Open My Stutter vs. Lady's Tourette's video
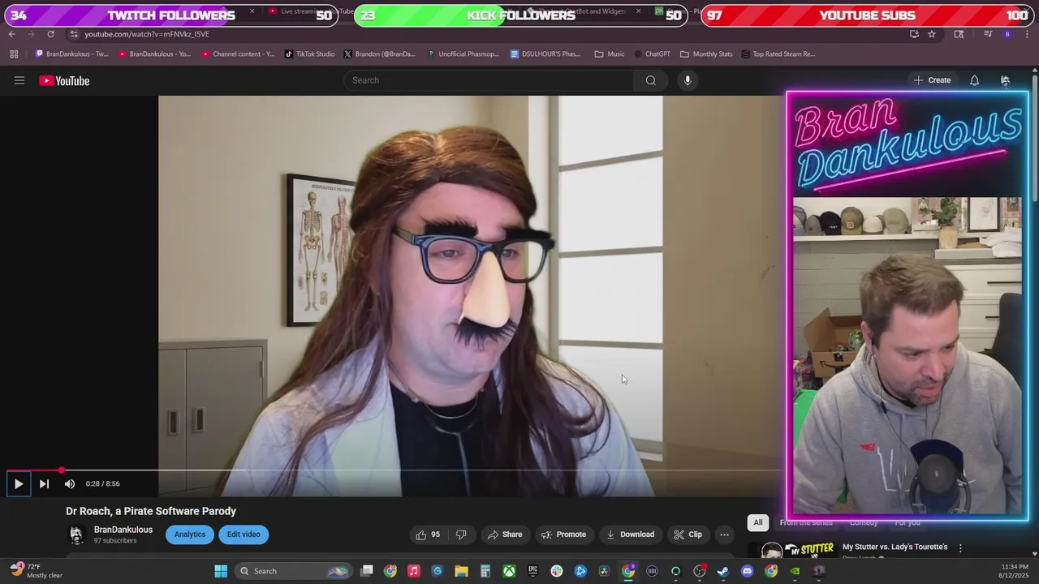Screen dimensions: 1039x584 click(895, 547)
